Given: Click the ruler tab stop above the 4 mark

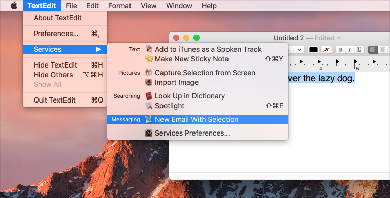Looking at the screenshot, I should (x=319, y=61).
